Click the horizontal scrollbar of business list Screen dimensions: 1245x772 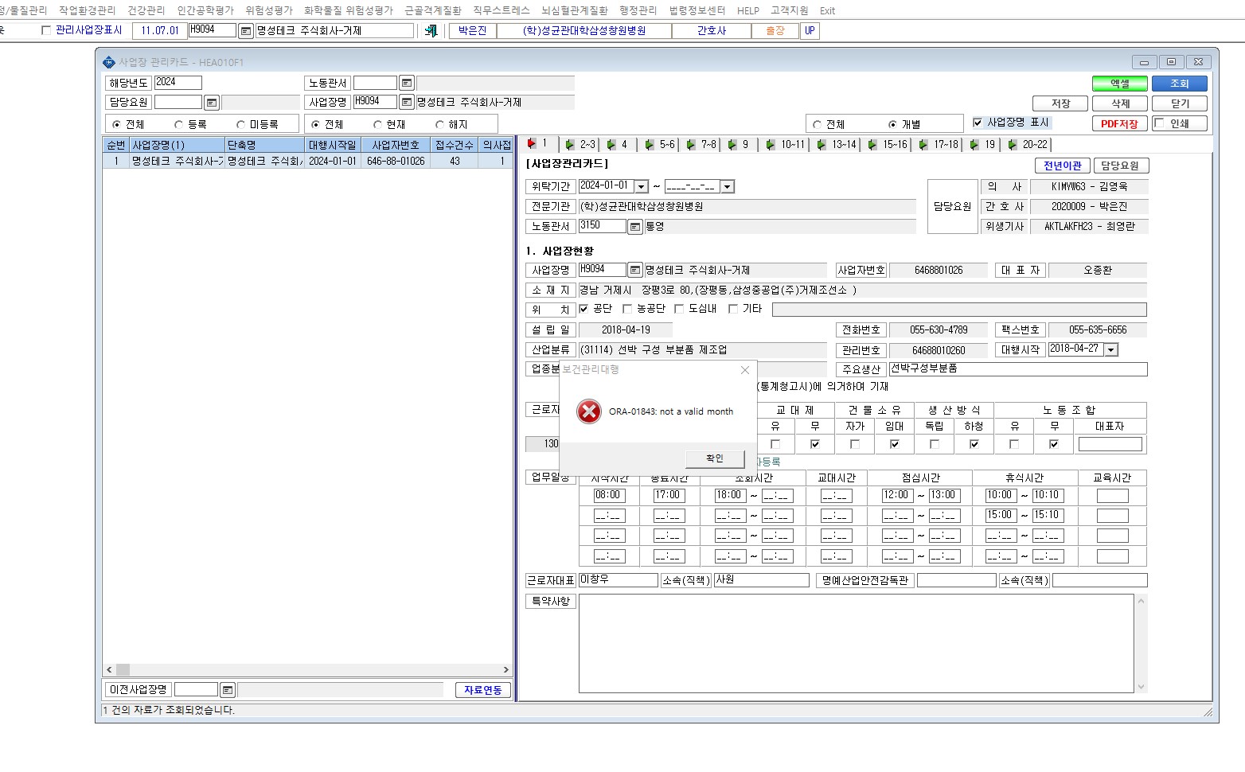(x=307, y=670)
